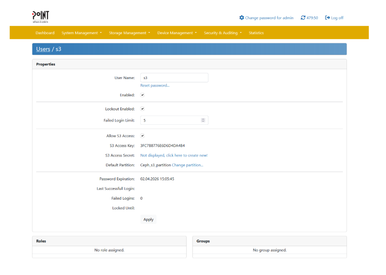Expand the Security & Auditing dropdown
This screenshot has height=275, width=386.
coord(223,33)
